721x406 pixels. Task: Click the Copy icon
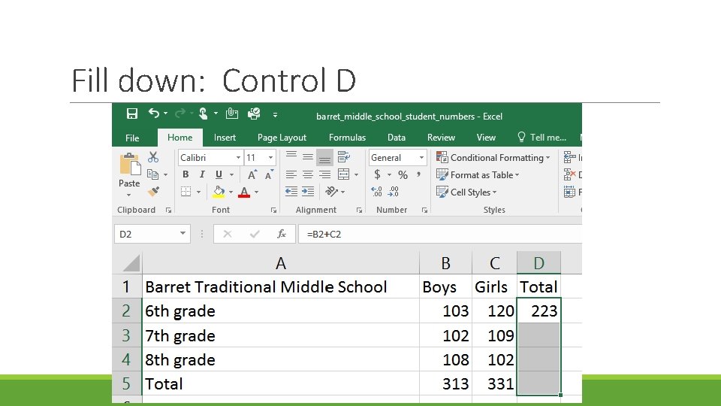coord(152,174)
